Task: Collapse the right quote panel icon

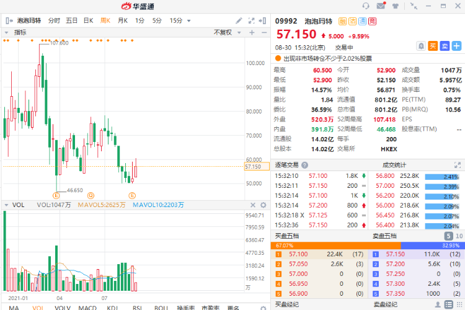Action: [x=262, y=20]
